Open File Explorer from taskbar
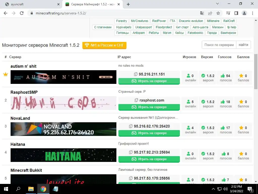The height and width of the screenshot is (194, 258). point(31,189)
